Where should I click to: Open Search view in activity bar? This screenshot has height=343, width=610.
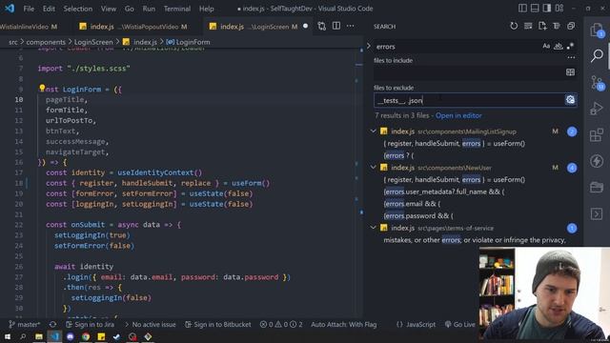tap(597, 55)
